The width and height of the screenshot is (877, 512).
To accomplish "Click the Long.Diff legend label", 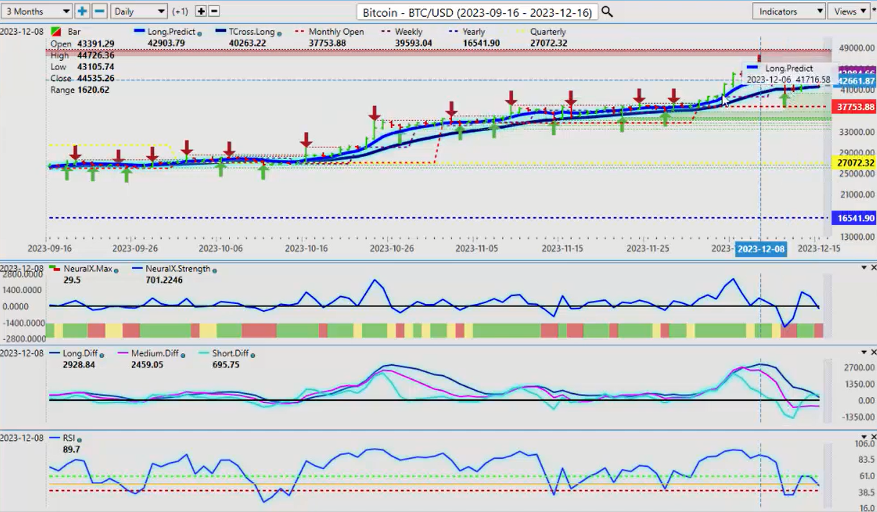I will (80, 354).
